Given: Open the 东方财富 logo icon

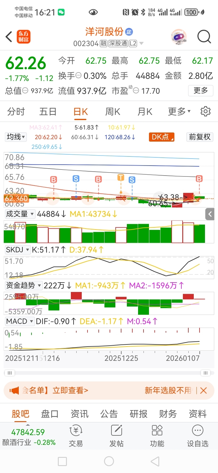Looking at the screenshot, I should [x=24, y=37].
